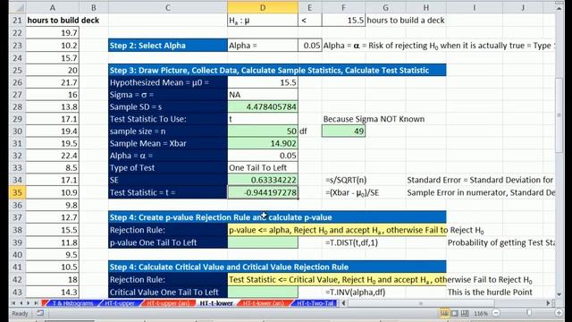This screenshot has width=572, height=322.
Task: Go to last sheet navigation arrow
Action: (36, 303)
